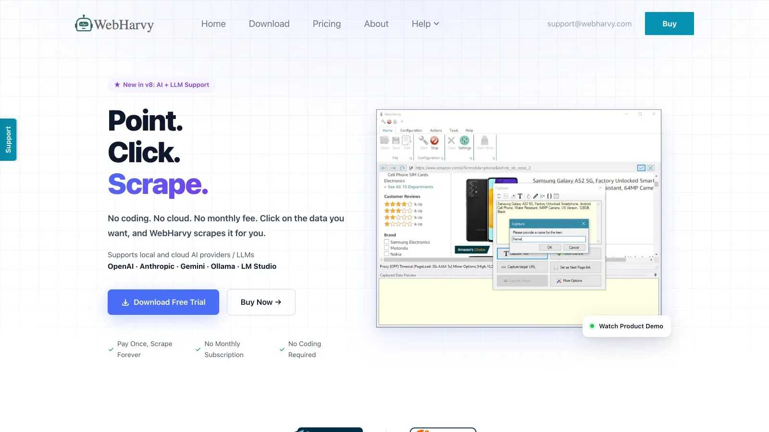This screenshot has width=769, height=432.
Task: Open the quick access toolbar dropdown arrow
Action: (402, 122)
